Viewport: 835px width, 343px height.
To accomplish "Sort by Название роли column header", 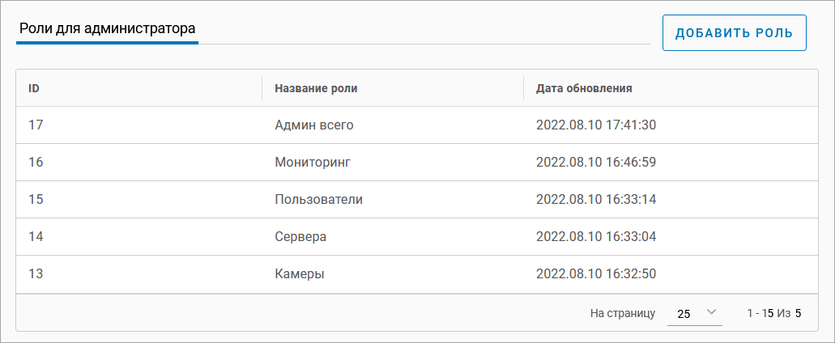I will click(316, 88).
